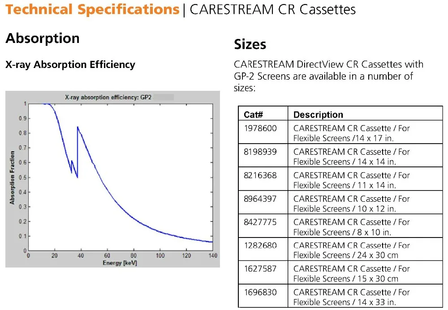Image resolution: width=448 pixels, height=310 pixels.
Task: Click the gray redacted box beside GP2
Action: point(164,97)
